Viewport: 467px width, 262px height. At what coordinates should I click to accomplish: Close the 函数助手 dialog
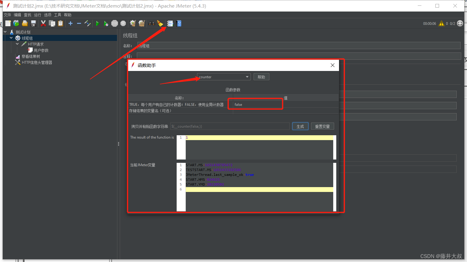tap(333, 65)
